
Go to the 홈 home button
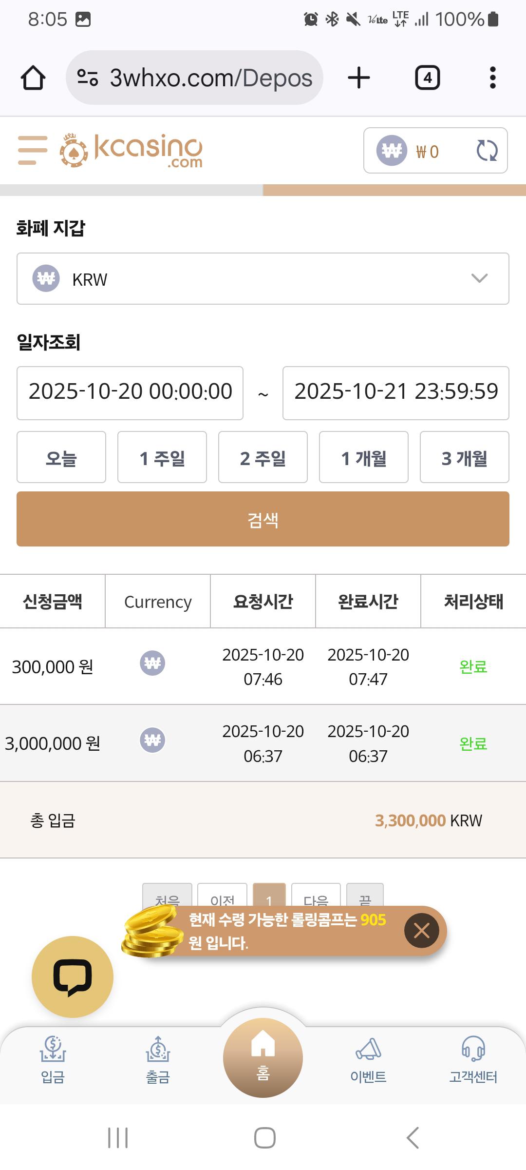coord(263,1057)
